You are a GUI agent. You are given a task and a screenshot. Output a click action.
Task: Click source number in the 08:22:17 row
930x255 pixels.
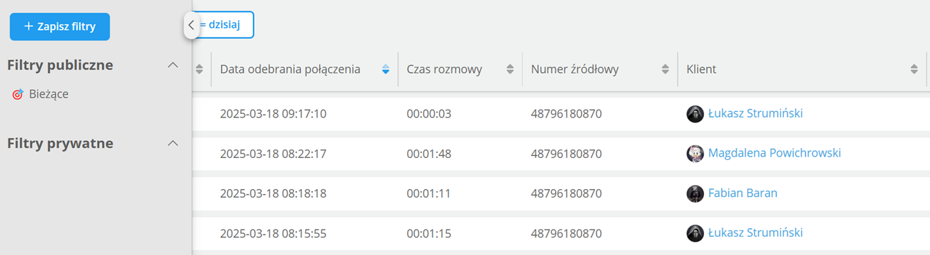click(x=567, y=153)
